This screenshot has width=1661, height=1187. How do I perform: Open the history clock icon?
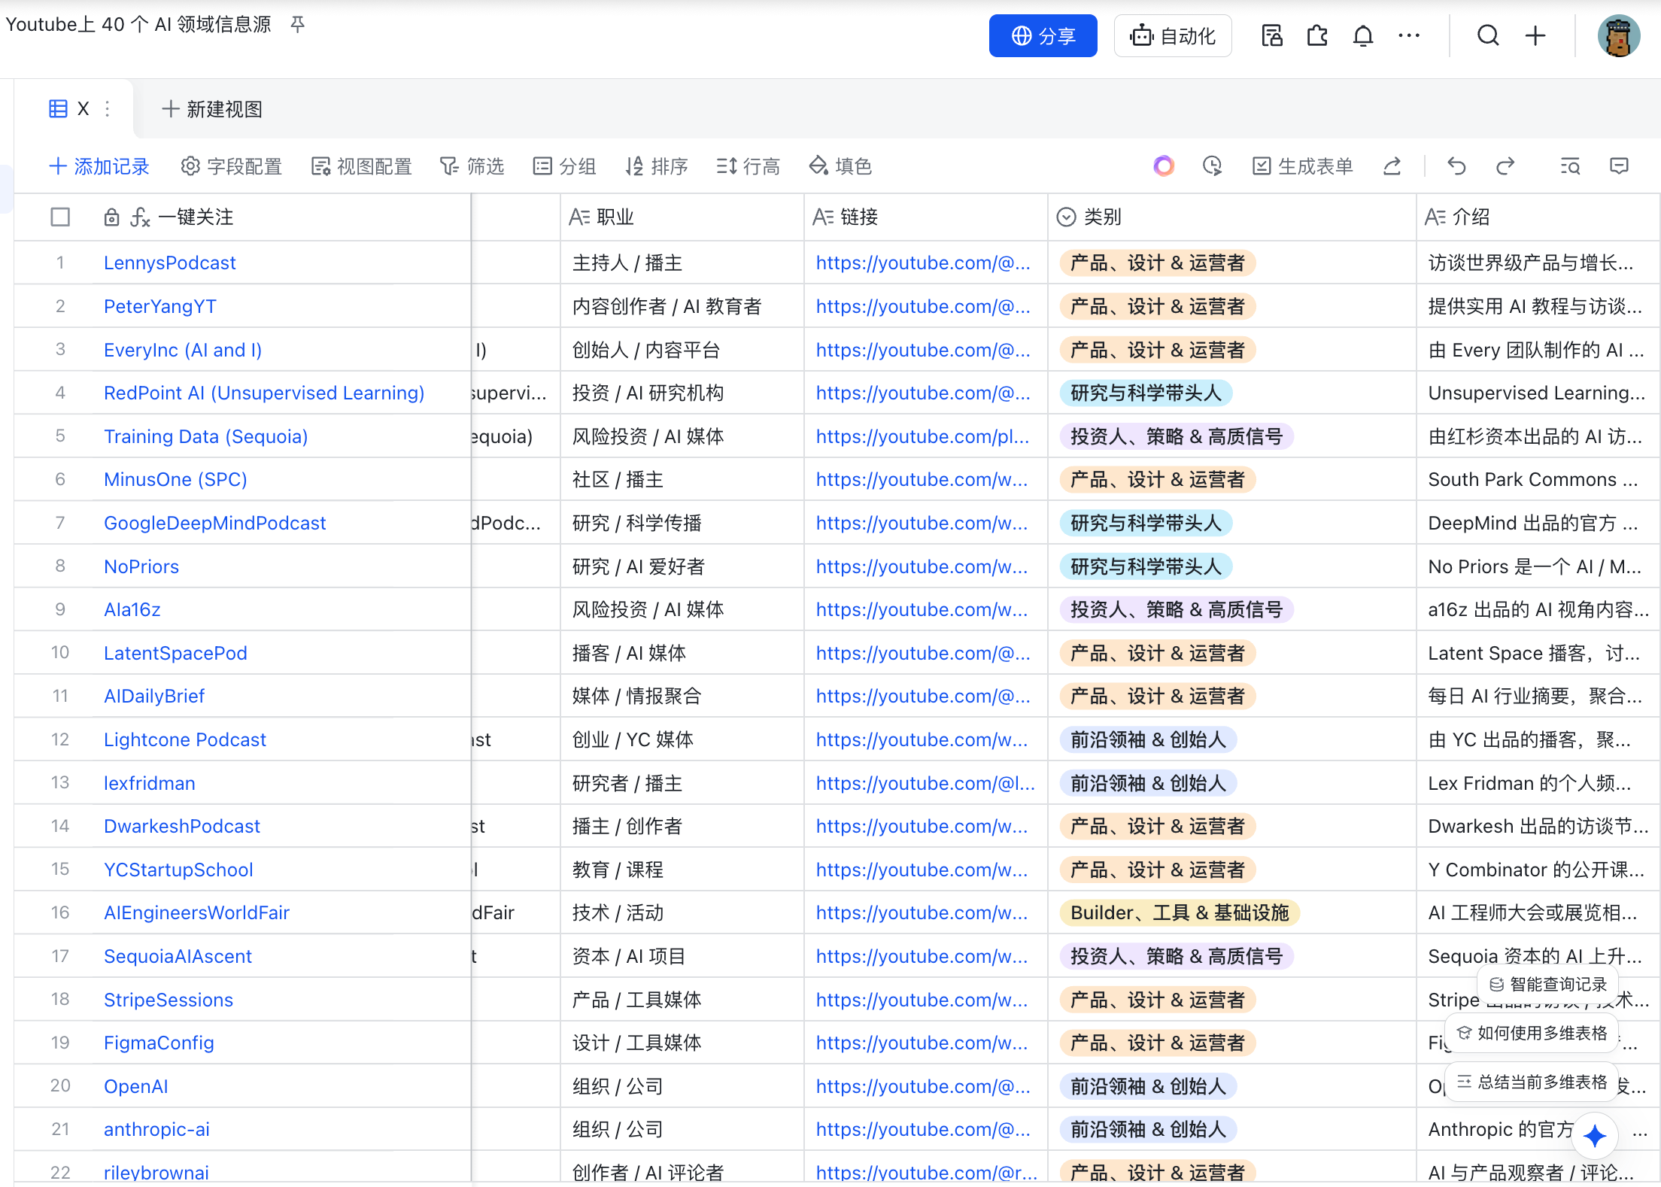pos(1212,165)
